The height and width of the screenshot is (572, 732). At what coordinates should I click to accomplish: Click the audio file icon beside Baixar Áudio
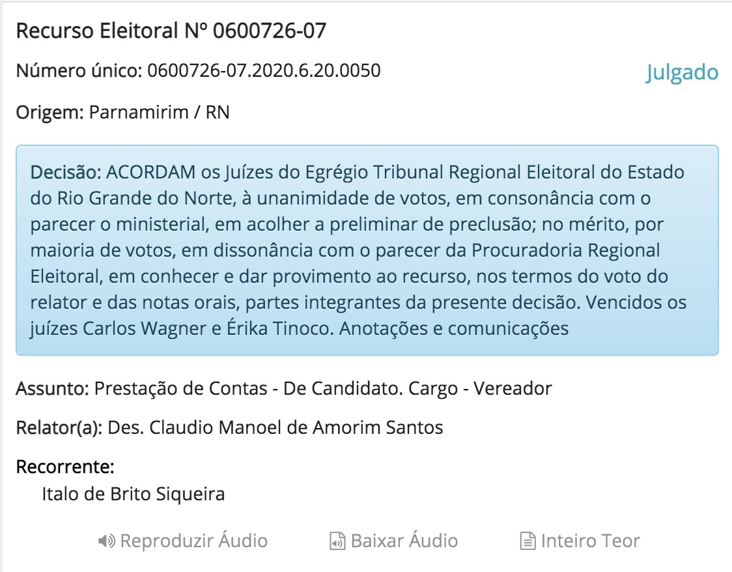(x=337, y=541)
